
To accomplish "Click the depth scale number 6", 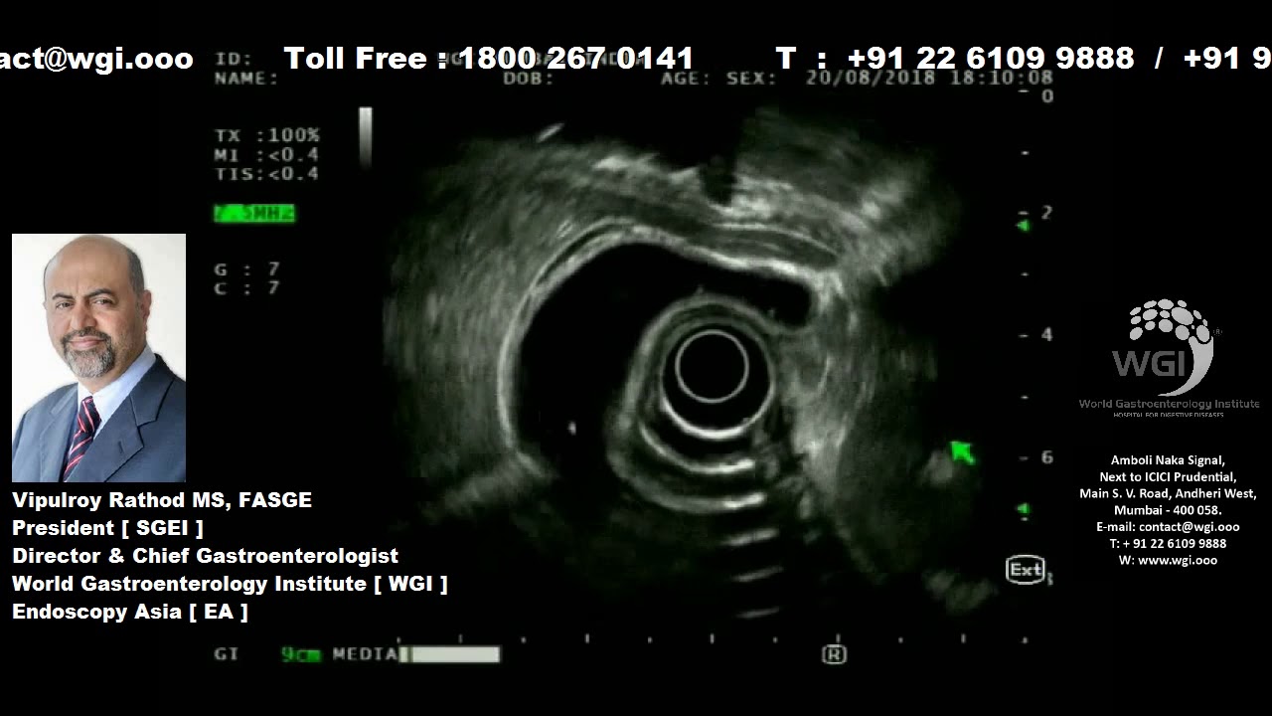I will (1046, 457).
